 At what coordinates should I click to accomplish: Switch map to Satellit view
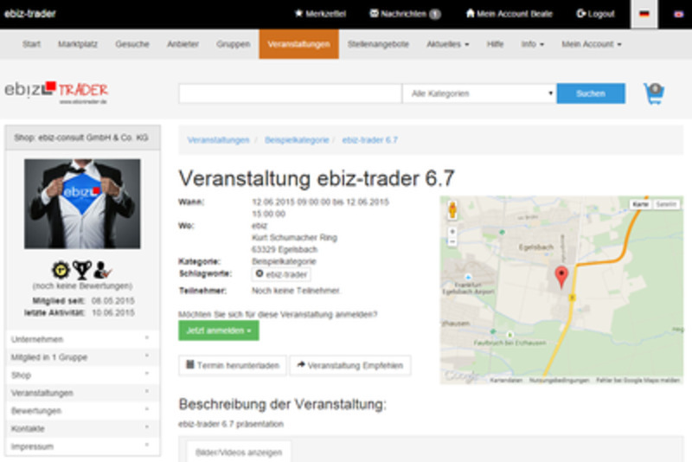click(665, 204)
